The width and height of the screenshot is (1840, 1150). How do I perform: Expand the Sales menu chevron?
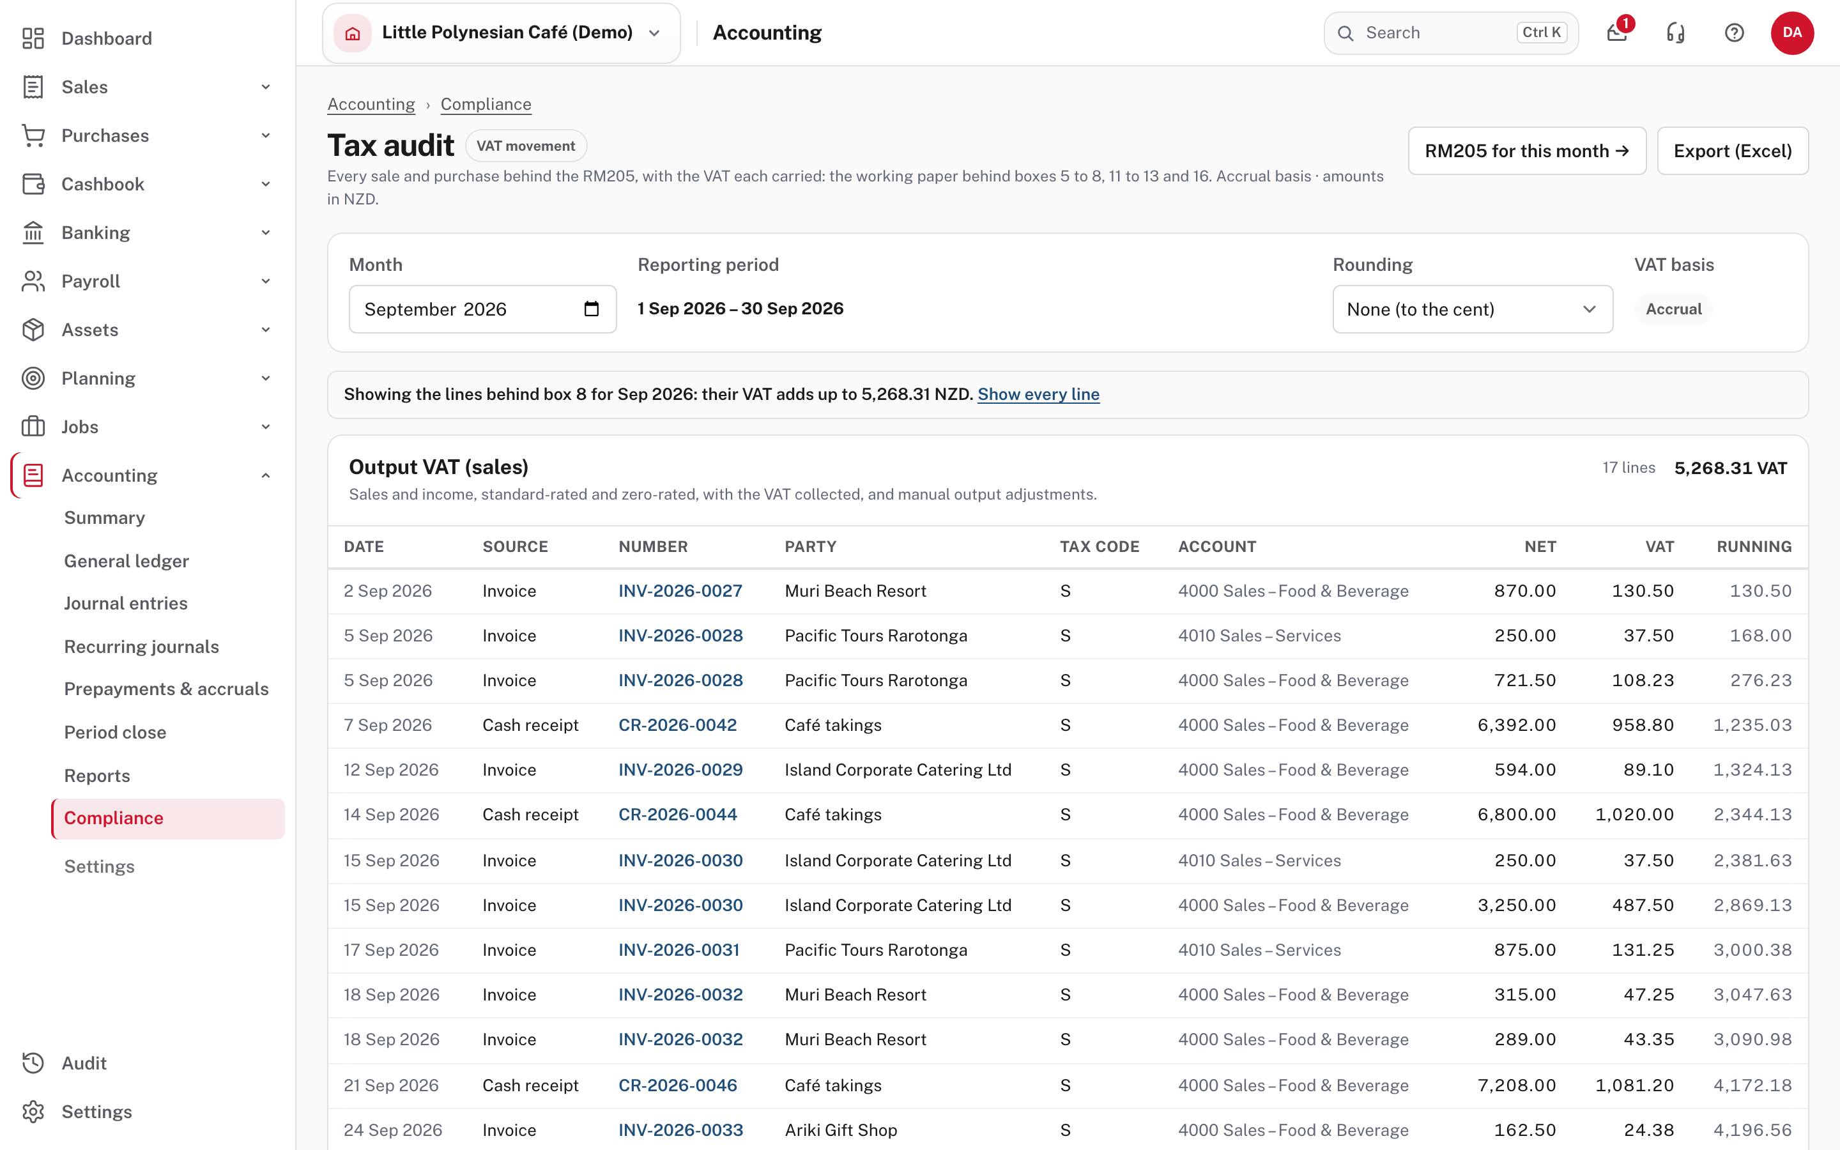tap(265, 87)
